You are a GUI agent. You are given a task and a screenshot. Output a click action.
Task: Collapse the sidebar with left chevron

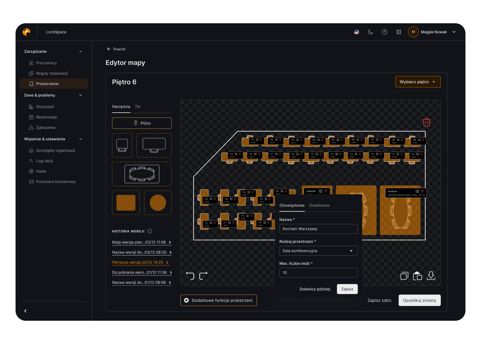(x=25, y=311)
